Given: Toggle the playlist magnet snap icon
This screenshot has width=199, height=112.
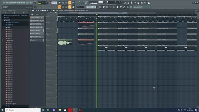Looking at the screenshot, I should pyautogui.click(x=33, y=10).
